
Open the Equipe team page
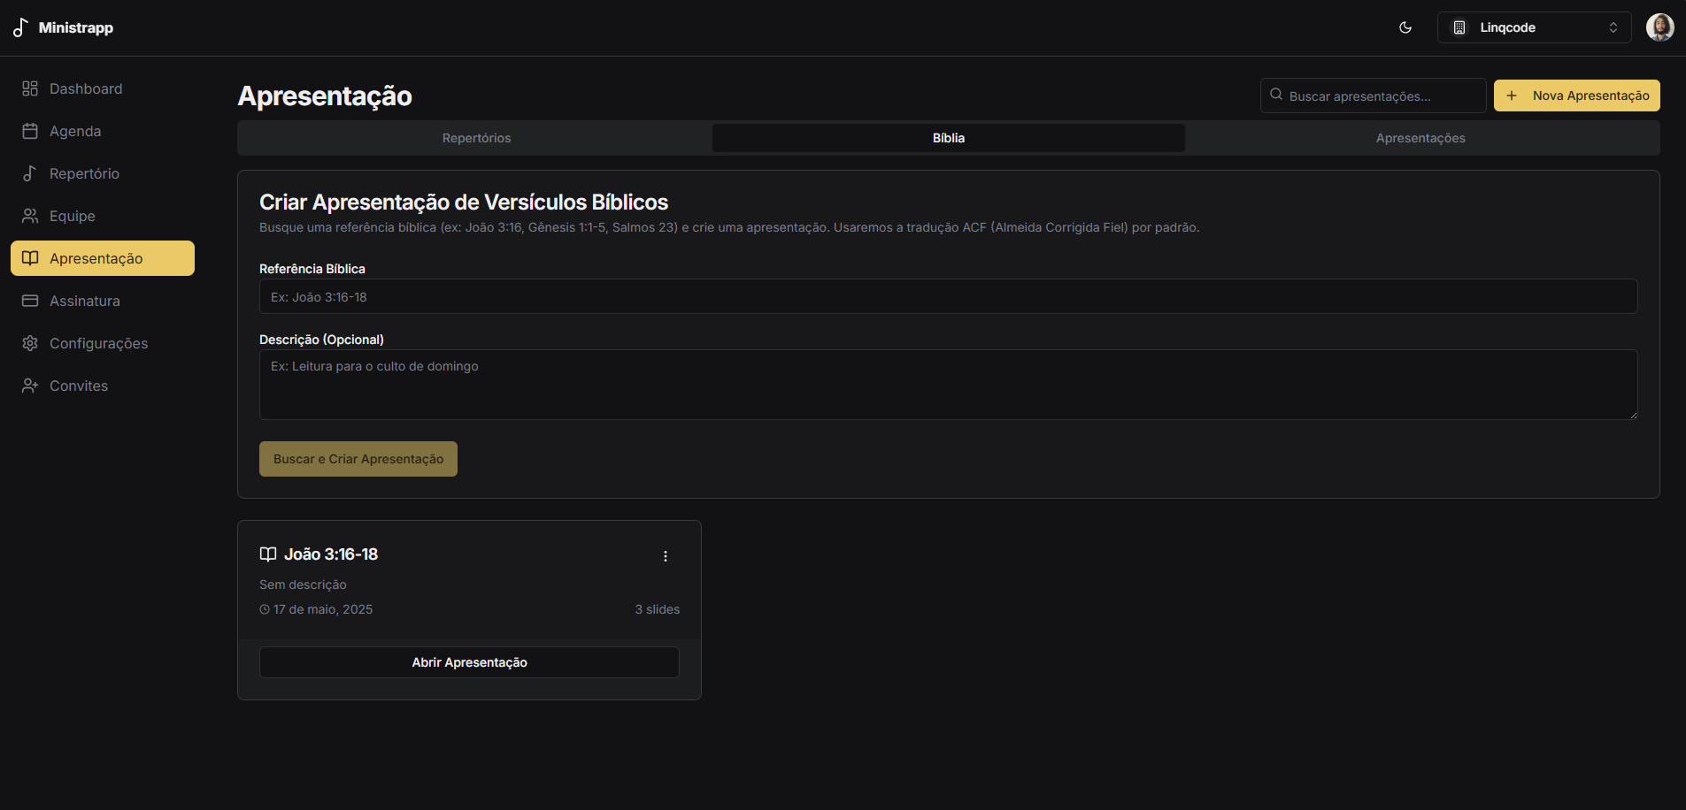[x=72, y=216]
